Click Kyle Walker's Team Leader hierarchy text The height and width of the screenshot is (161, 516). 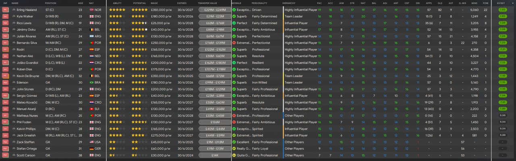[293, 16]
